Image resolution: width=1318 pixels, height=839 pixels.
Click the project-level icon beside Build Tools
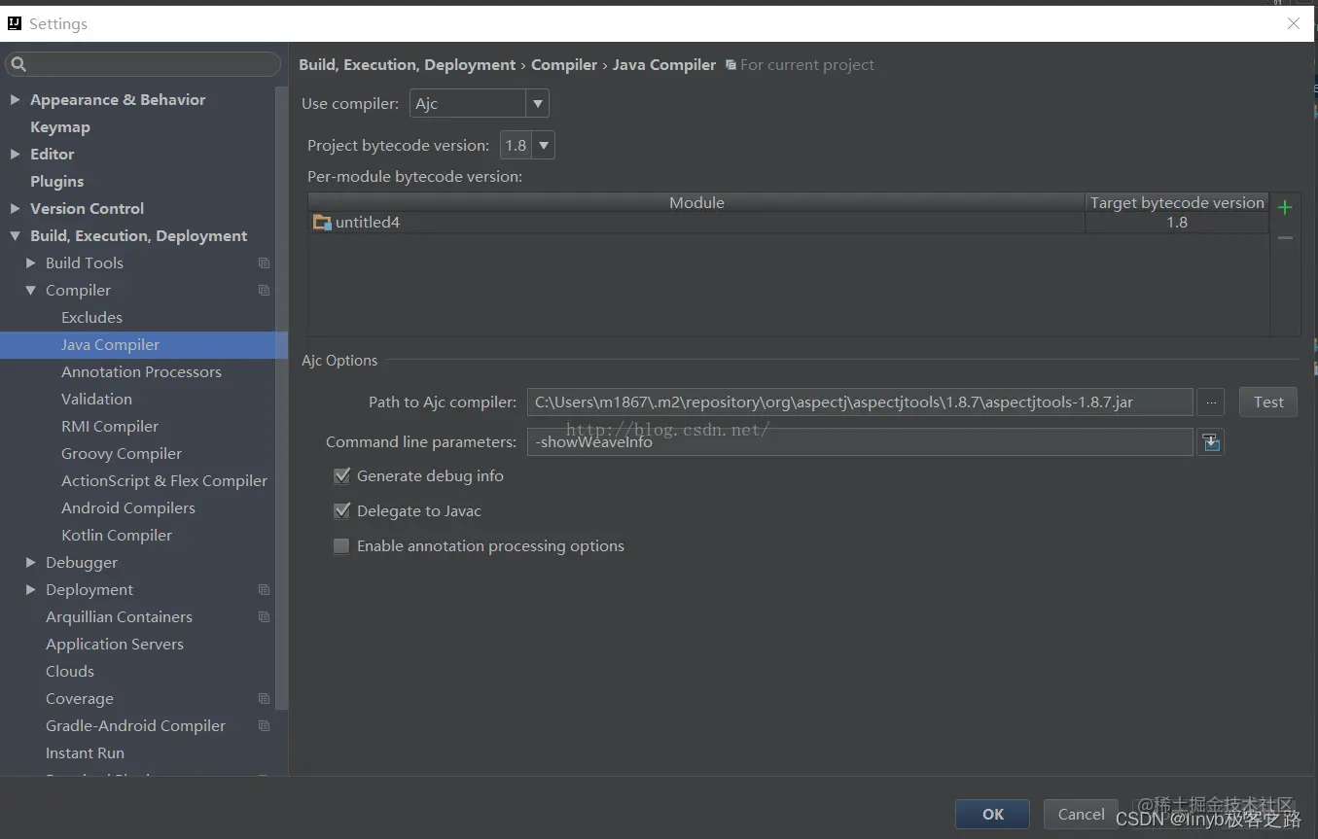[264, 263]
